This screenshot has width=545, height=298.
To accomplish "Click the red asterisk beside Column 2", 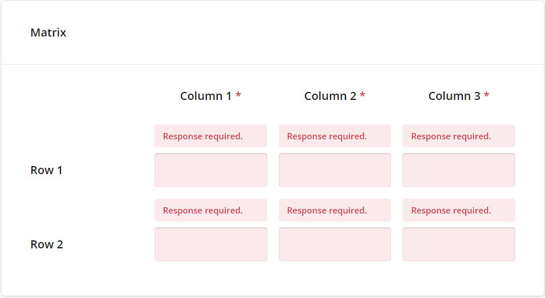I will (362, 95).
